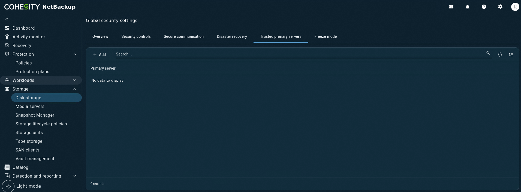The image size is (521, 192).
Task: Switch to the Freeze mode tab
Action: pos(326,36)
